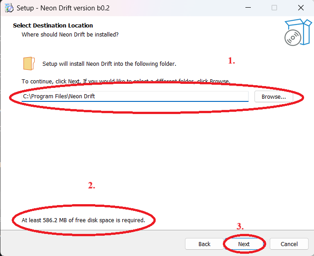This screenshot has width=314, height=256.
Task: Click the 586.2 MB disk space notice
Action: 83,220
